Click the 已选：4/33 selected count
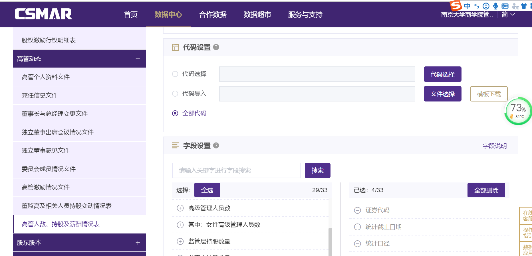This screenshot has width=532, height=256. point(368,190)
